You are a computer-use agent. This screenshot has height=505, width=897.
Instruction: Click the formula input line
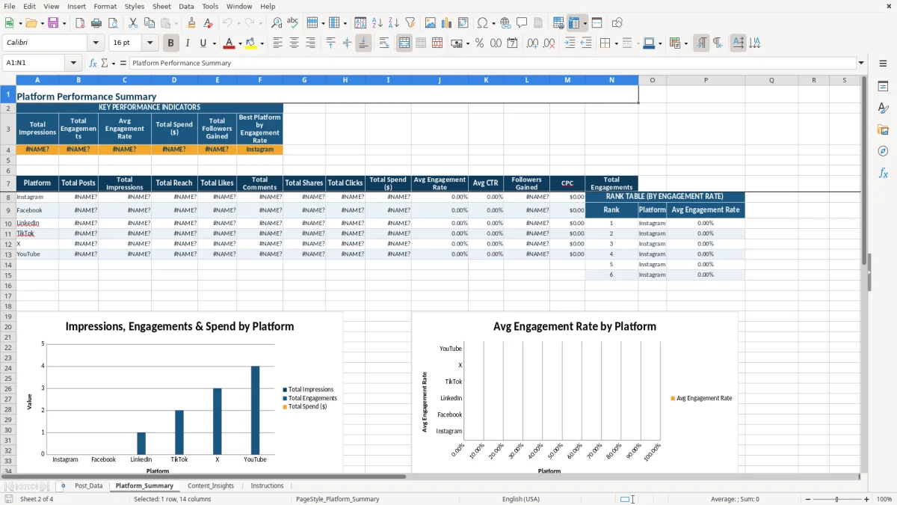click(x=493, y=63)
